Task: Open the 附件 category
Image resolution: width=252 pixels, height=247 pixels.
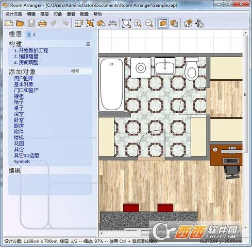Action: click(19, 132)
